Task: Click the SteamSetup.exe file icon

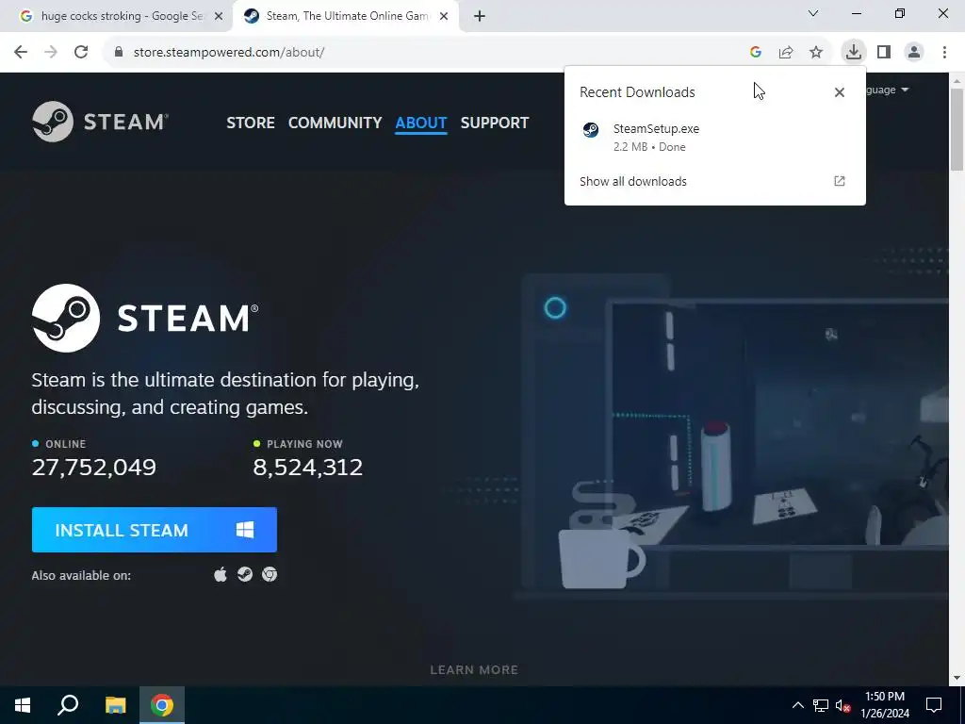Action: pyautogui.click(x=591, y=130)
